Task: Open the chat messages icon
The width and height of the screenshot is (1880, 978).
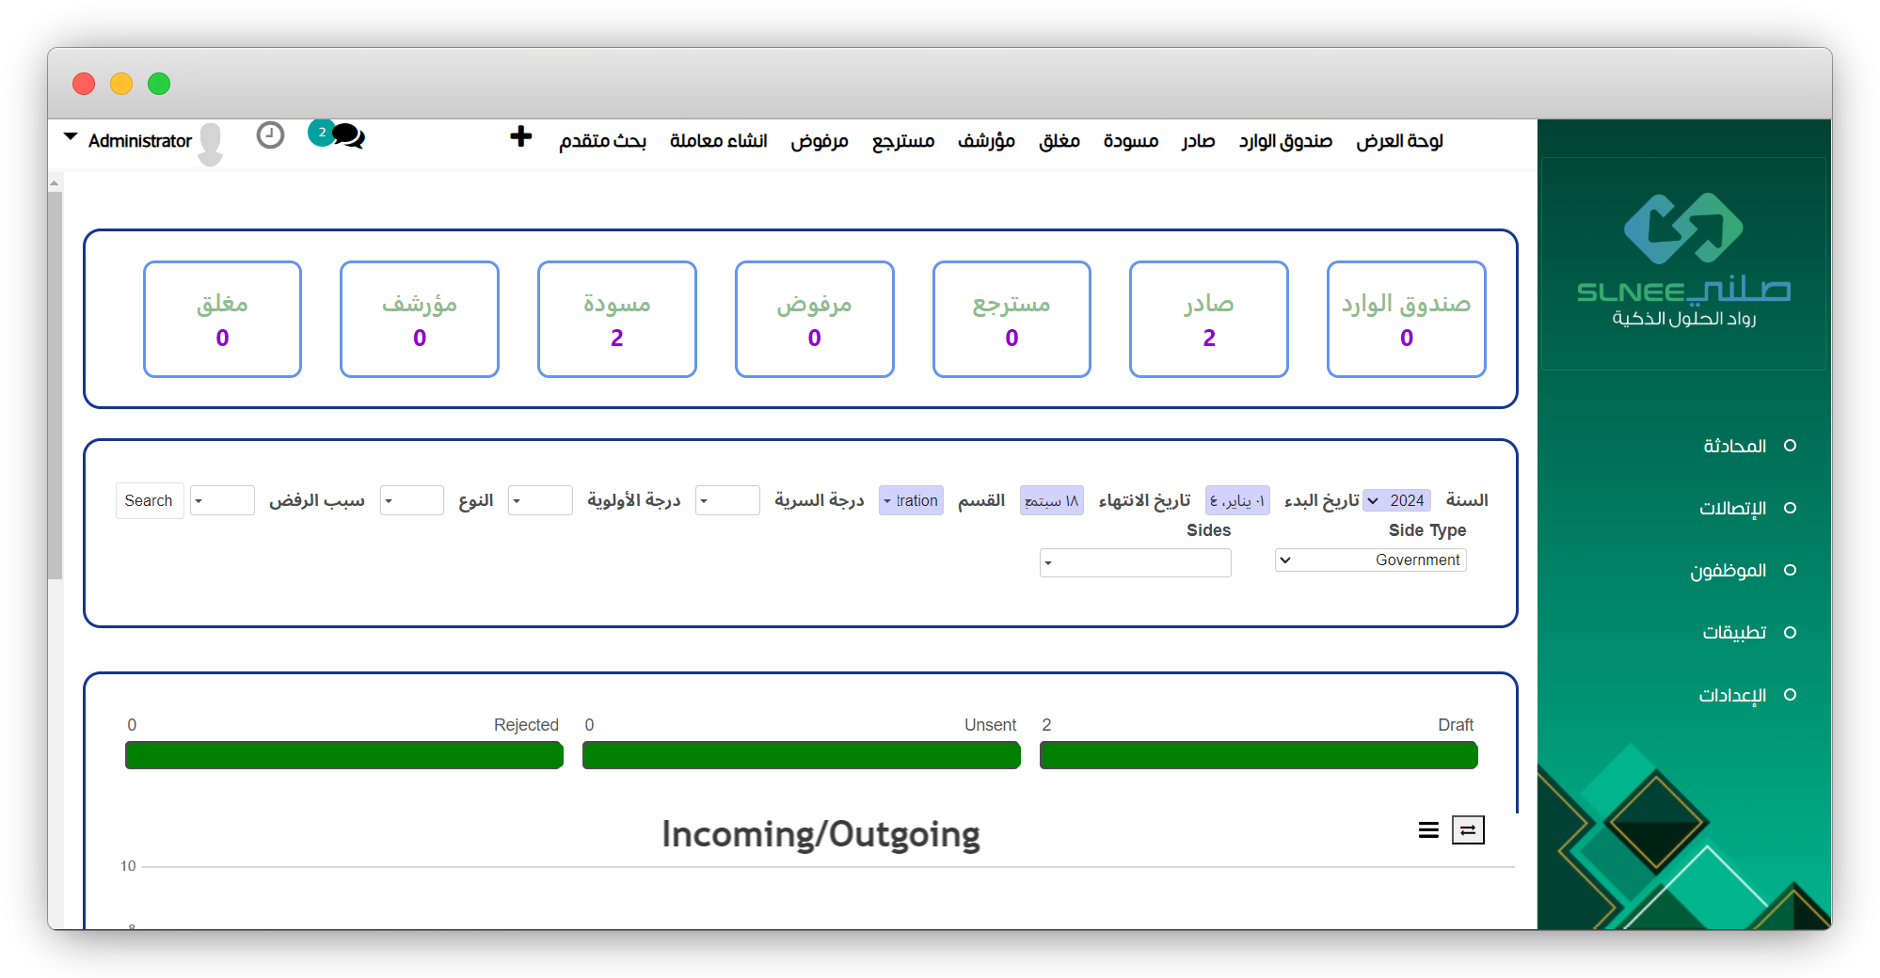Action: tap(347, 135)
